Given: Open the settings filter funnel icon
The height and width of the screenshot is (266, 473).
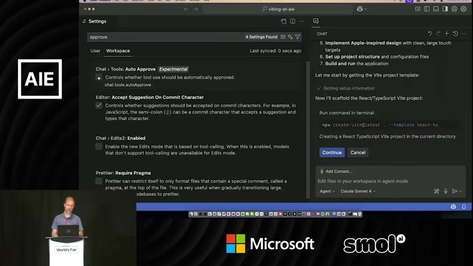Looking at the screenshot, I should [x=298, y=37].
